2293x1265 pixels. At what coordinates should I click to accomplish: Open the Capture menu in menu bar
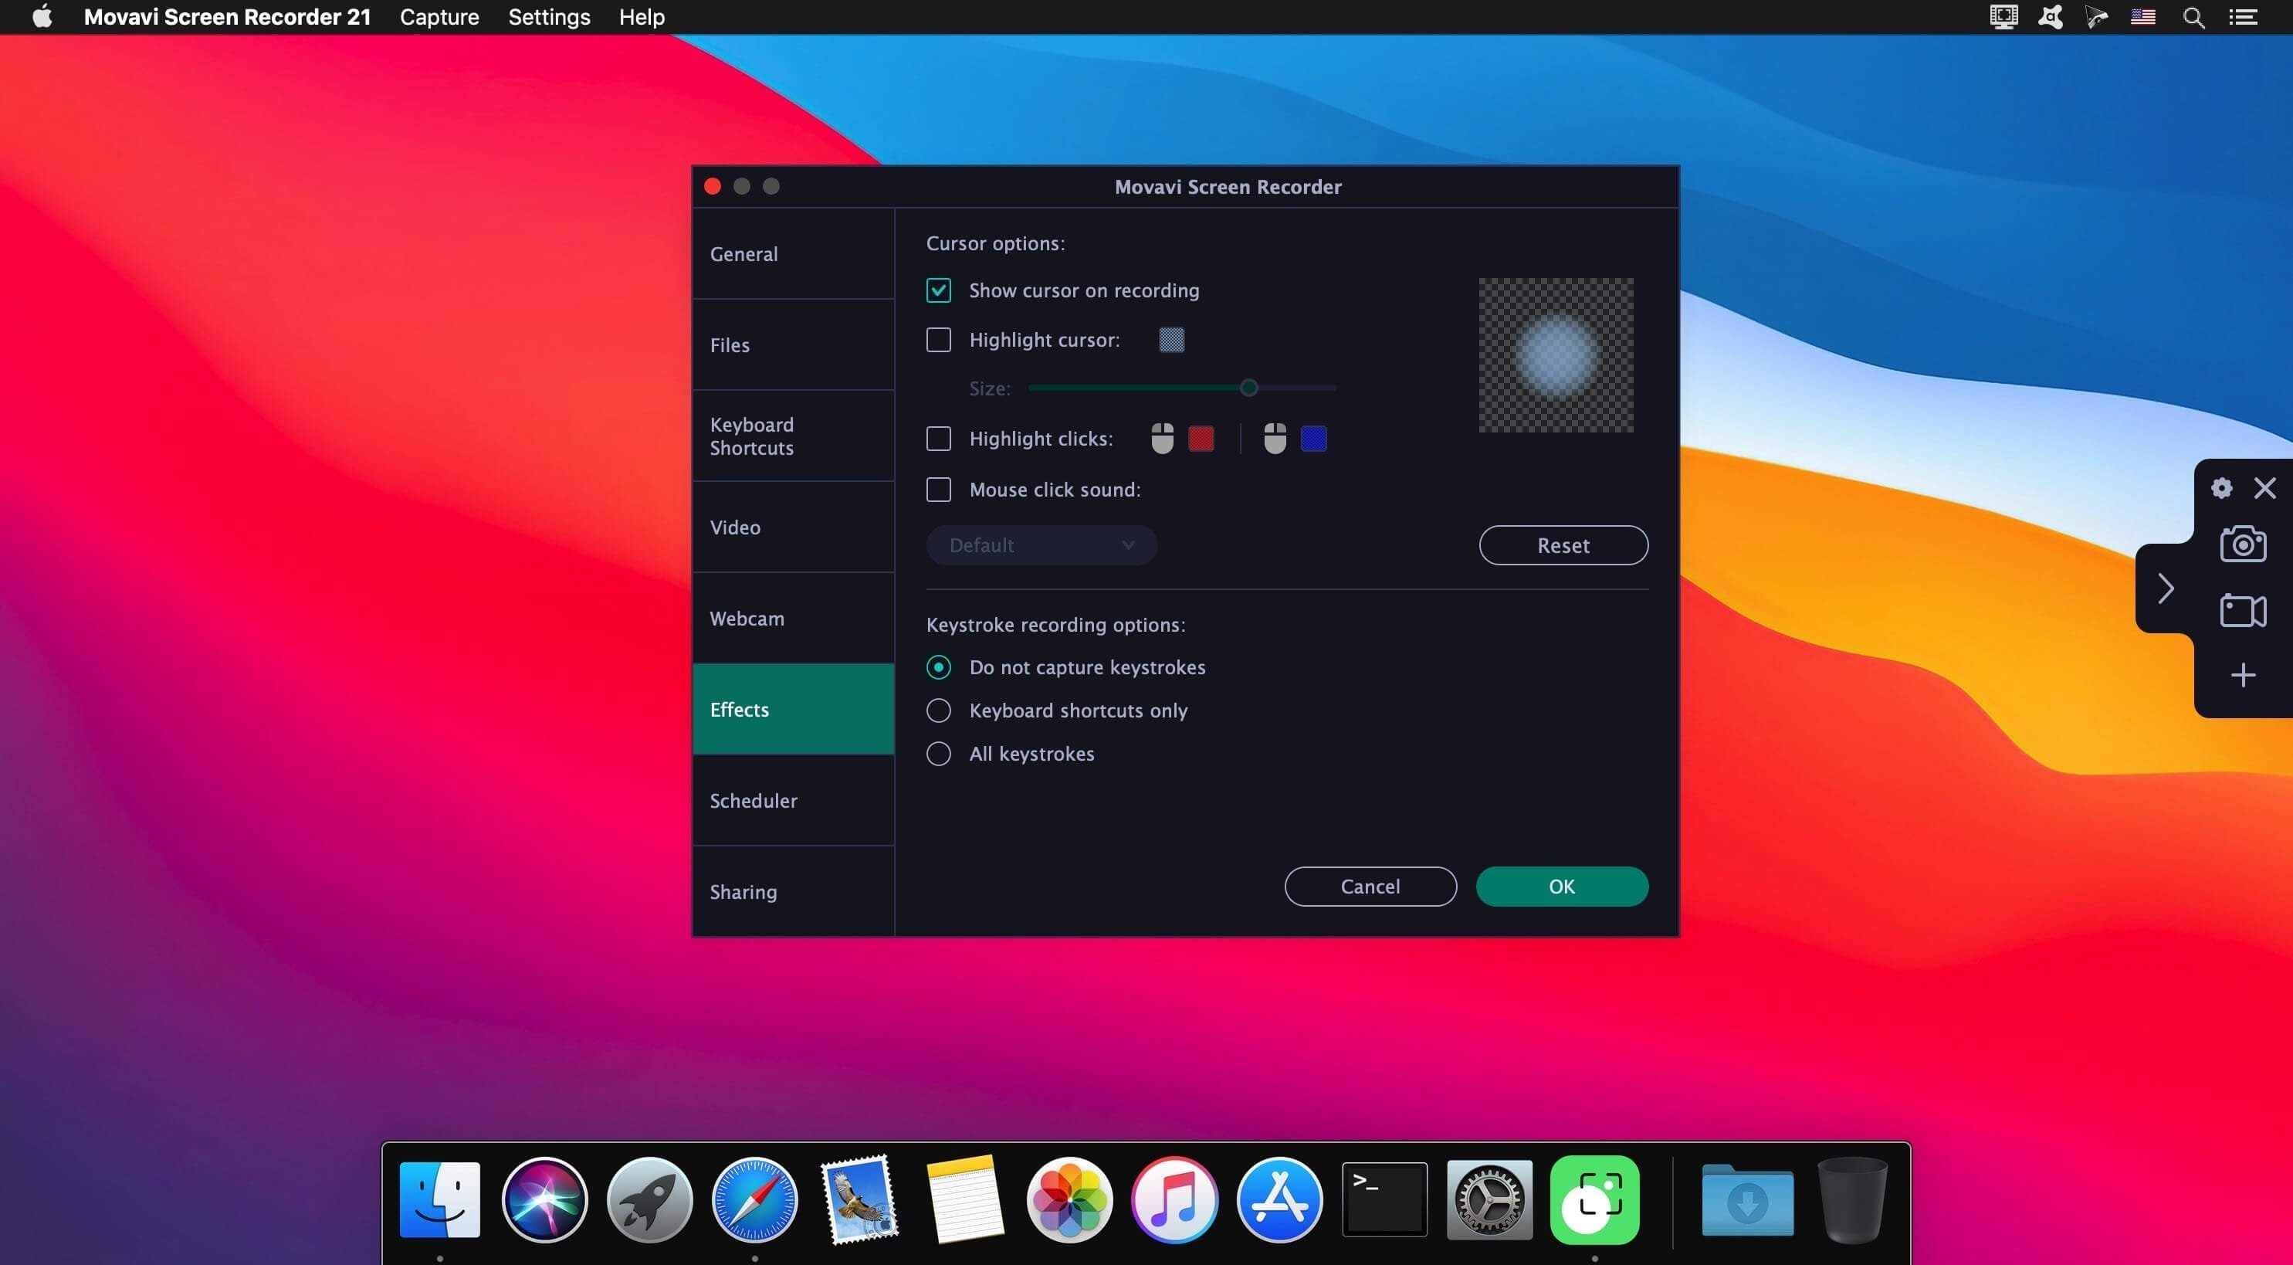coord(439,17)
